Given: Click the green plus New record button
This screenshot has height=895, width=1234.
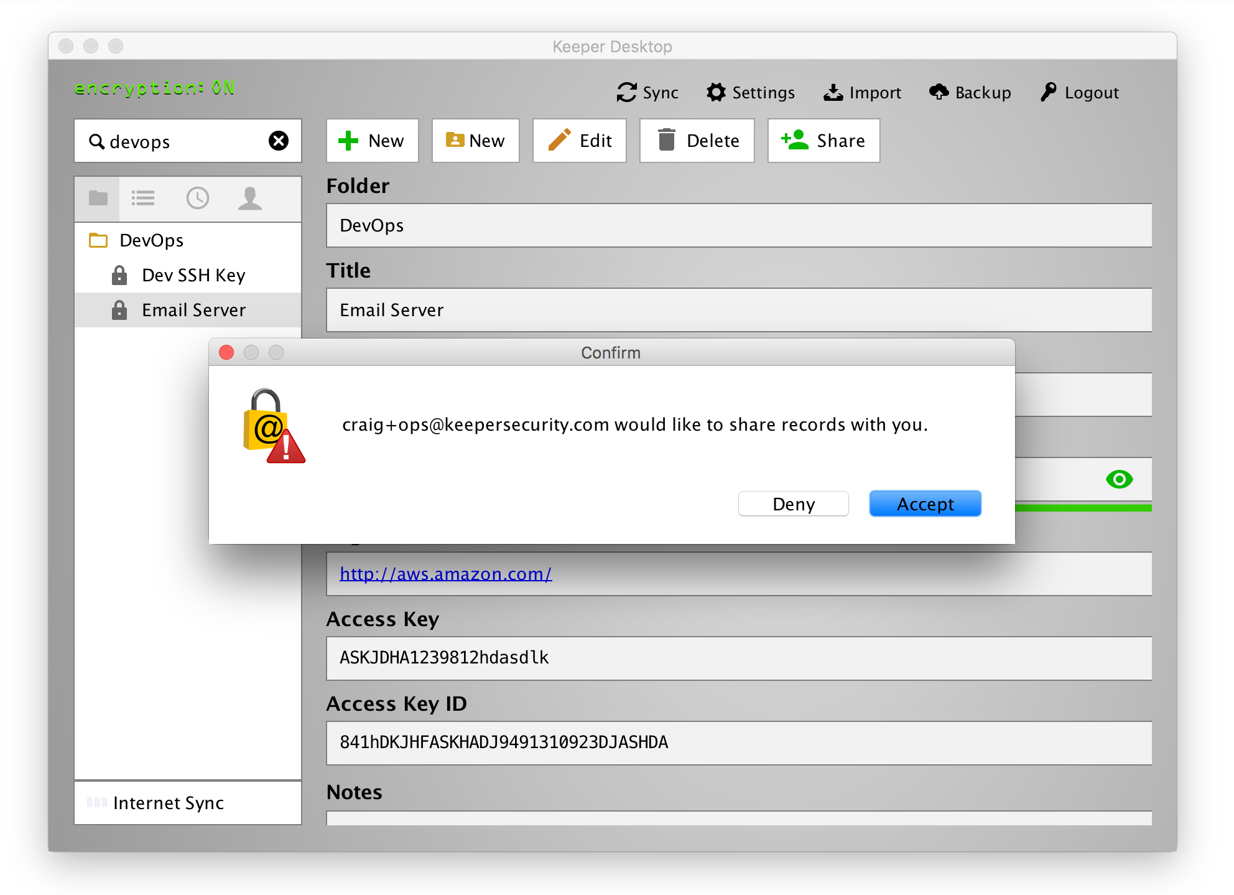Looking at the screenshot, I should 372,141.
